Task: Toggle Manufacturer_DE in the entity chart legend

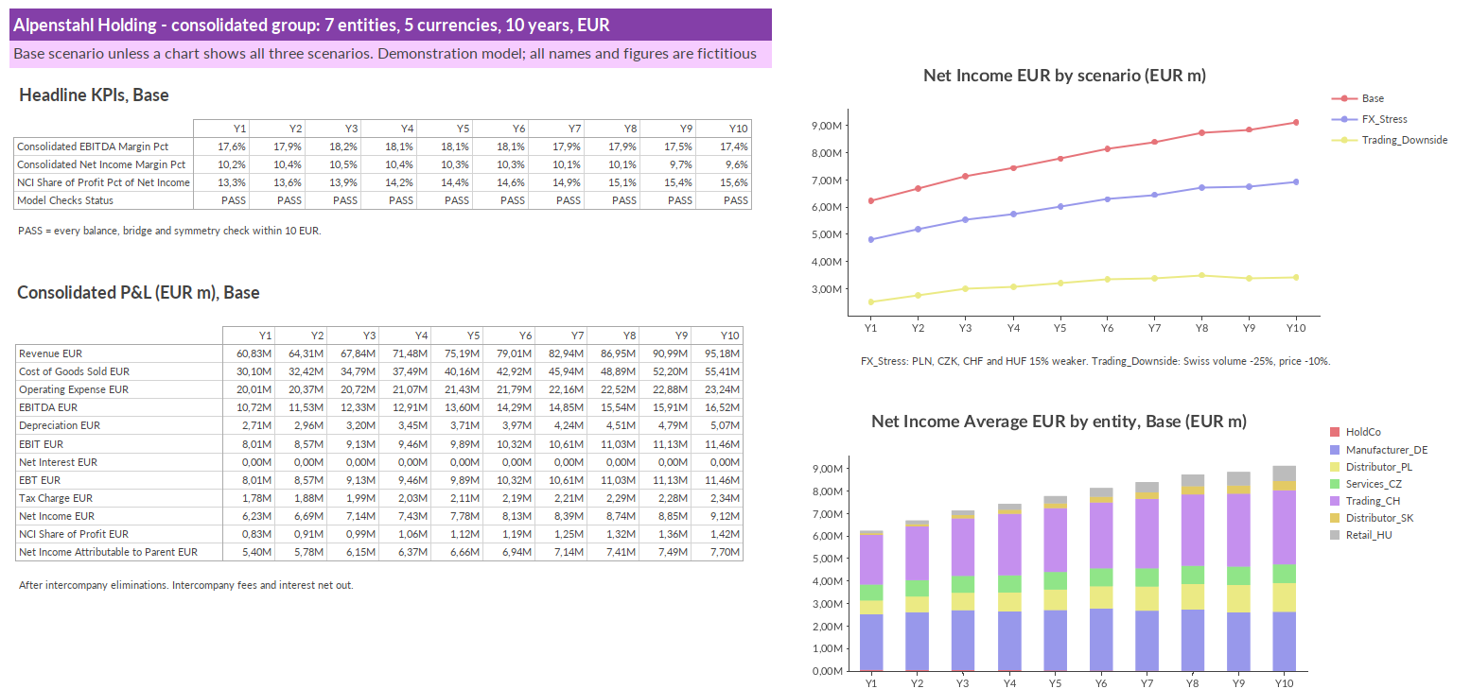Action: (1379, 450)
